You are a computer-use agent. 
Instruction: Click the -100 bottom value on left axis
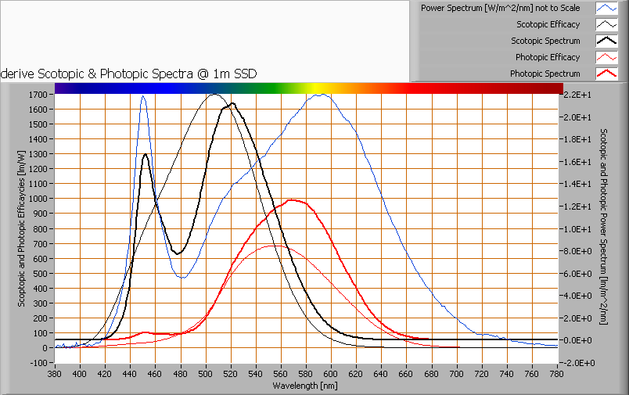(38, 363)
